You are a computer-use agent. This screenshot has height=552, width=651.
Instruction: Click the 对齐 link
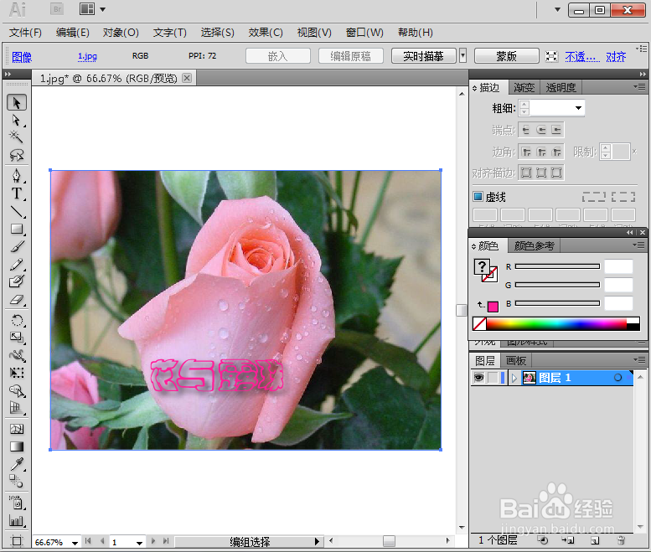coord(616,56)
